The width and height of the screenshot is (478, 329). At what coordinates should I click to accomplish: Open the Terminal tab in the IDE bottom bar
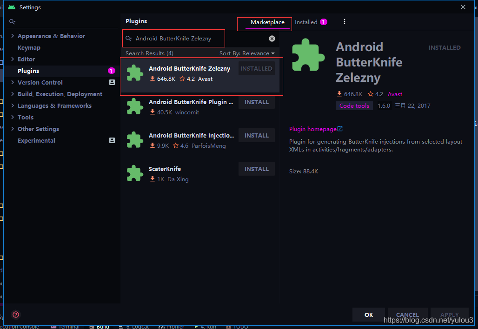click(66, 327)
